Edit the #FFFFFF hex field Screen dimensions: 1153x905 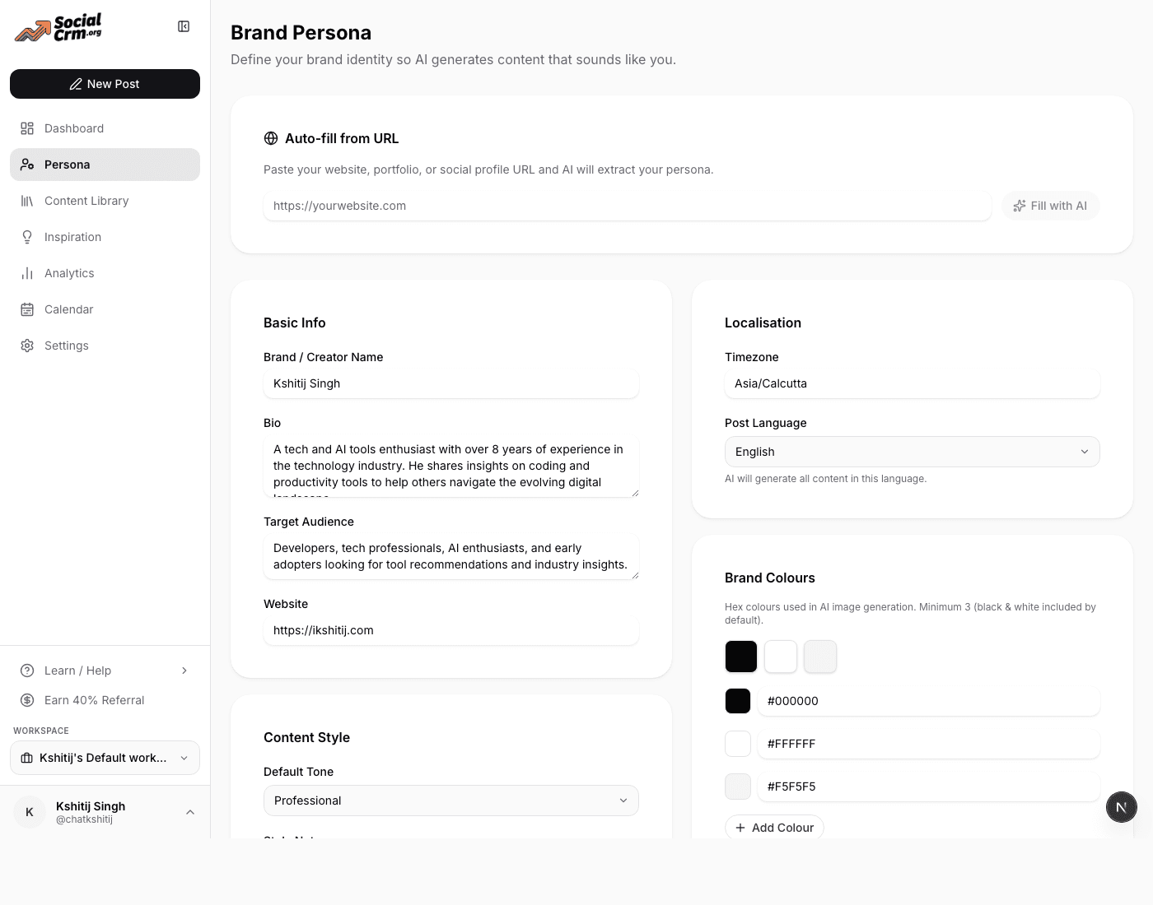pos(929,744)
